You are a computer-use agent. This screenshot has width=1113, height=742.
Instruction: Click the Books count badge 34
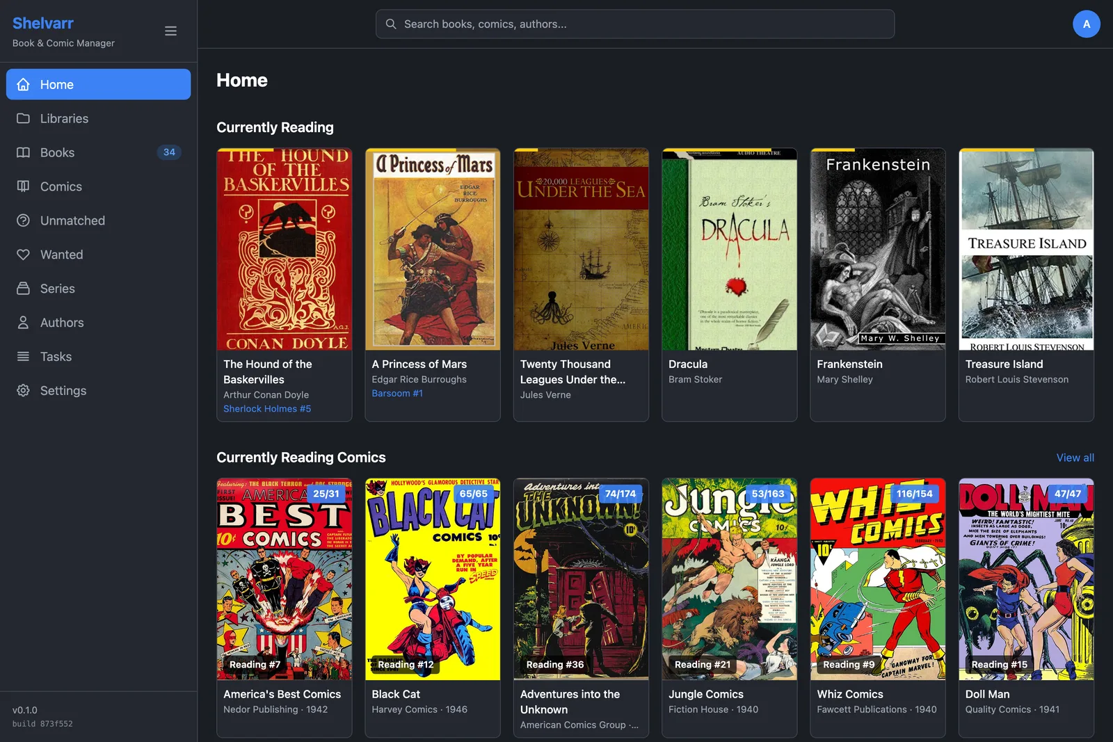pos(169,152)
